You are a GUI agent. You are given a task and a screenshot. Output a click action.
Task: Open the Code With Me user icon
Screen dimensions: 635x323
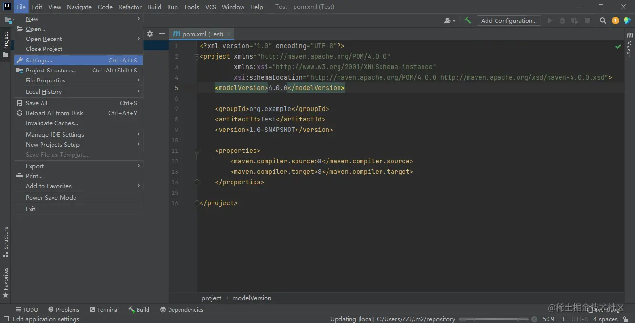[449, 20]
